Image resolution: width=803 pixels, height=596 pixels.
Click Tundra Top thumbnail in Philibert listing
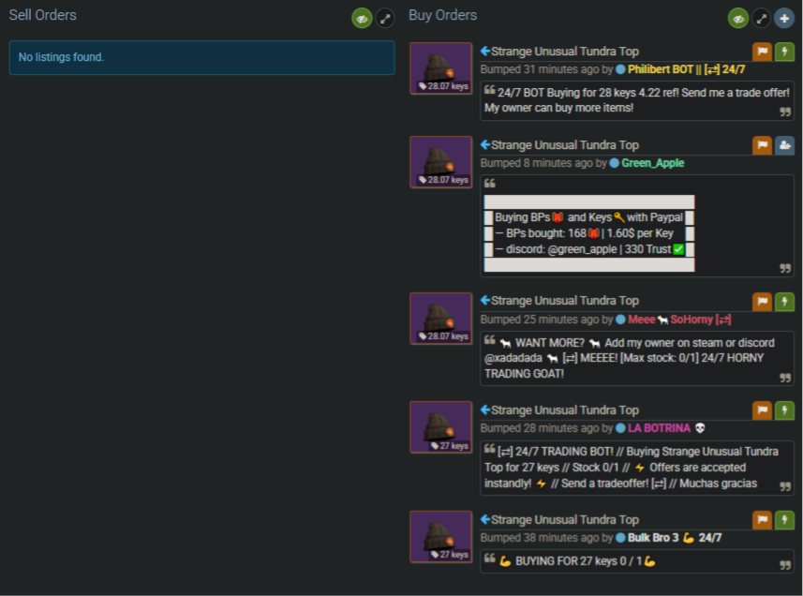coord(441,68)
